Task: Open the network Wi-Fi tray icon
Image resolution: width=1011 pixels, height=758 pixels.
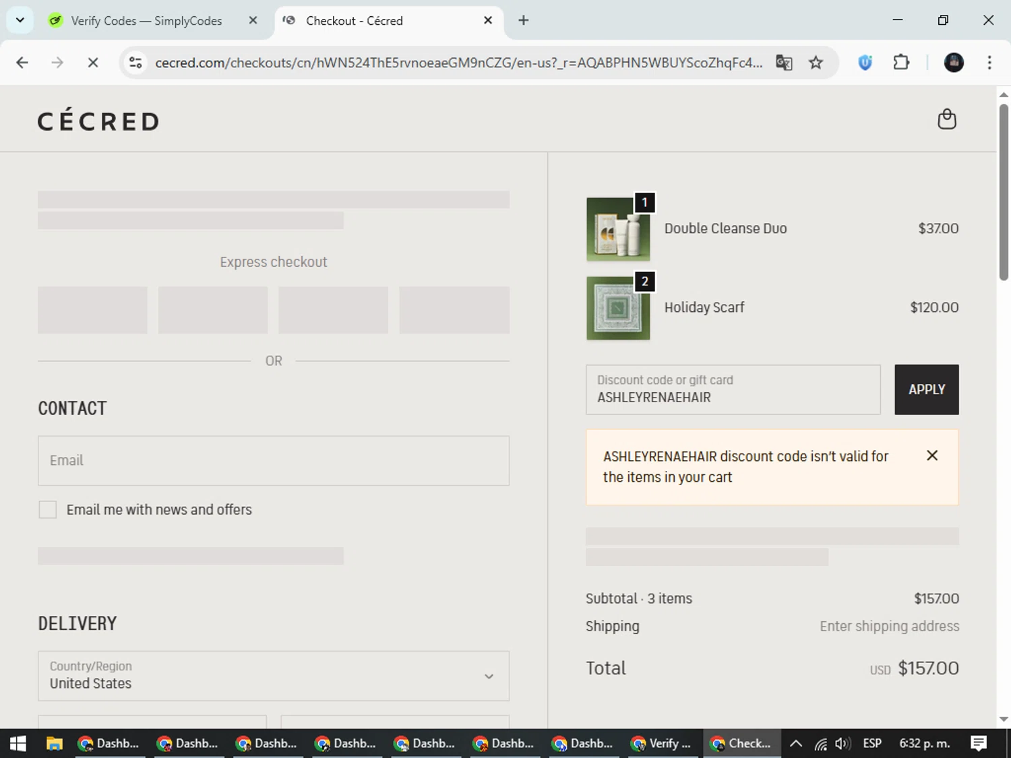Action: click(820, 744)
